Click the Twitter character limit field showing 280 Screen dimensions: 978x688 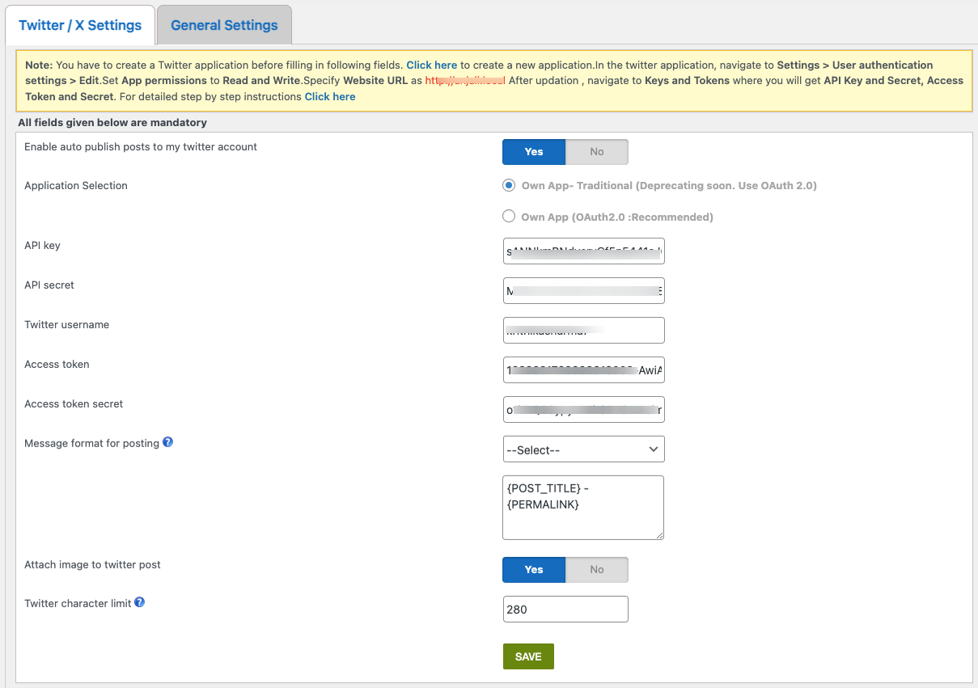[565, 609]
